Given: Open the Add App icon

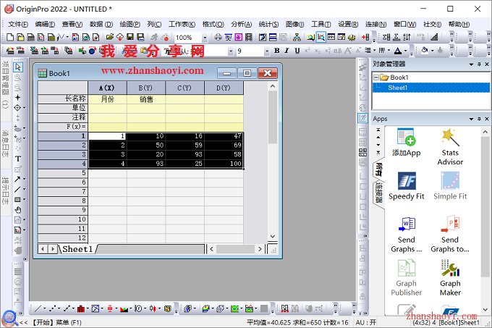Looking at the screenshot, I should tap(407, 142).
